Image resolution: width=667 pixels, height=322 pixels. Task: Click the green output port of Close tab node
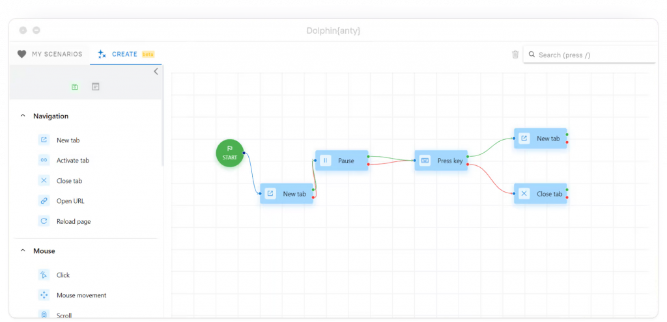point(567,190)
